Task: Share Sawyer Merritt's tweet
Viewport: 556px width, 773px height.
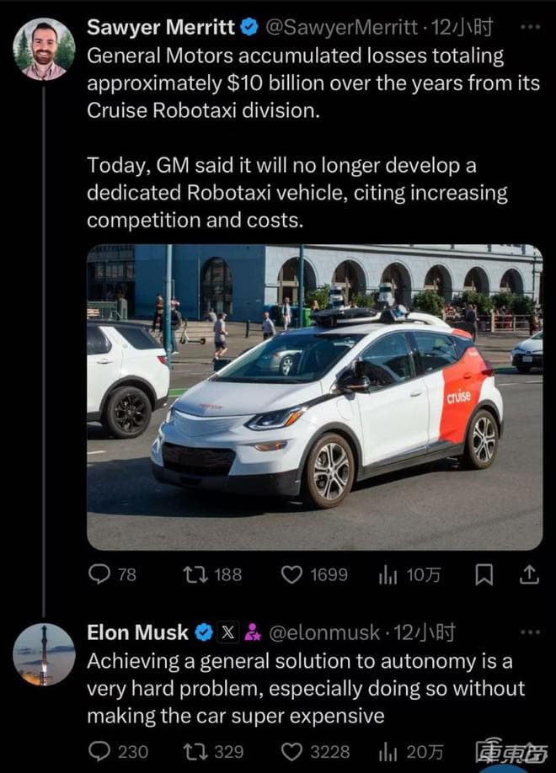Action: [x=529, y=574]
